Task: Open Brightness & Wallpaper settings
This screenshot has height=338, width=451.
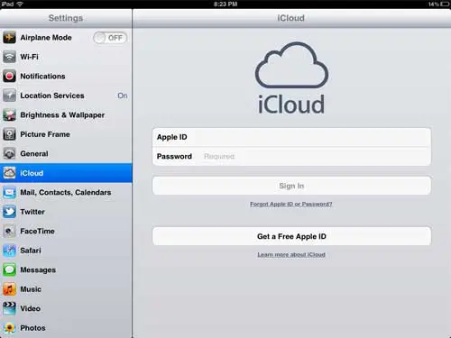Action: (x=66, y=115)
